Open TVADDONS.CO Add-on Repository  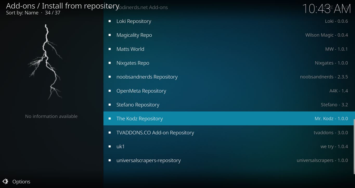pos(155,133)
